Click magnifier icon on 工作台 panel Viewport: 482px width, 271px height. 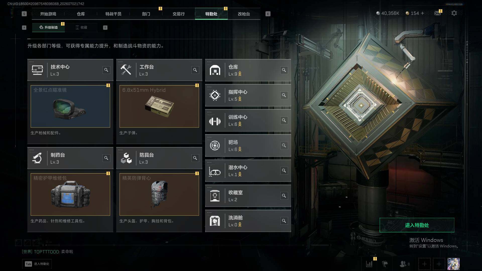pyautogui.click(x=195, y=70)
